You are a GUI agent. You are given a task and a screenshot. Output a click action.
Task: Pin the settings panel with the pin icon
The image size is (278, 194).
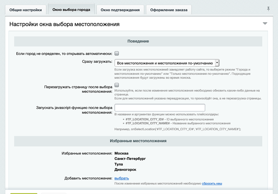click(268, 9)
